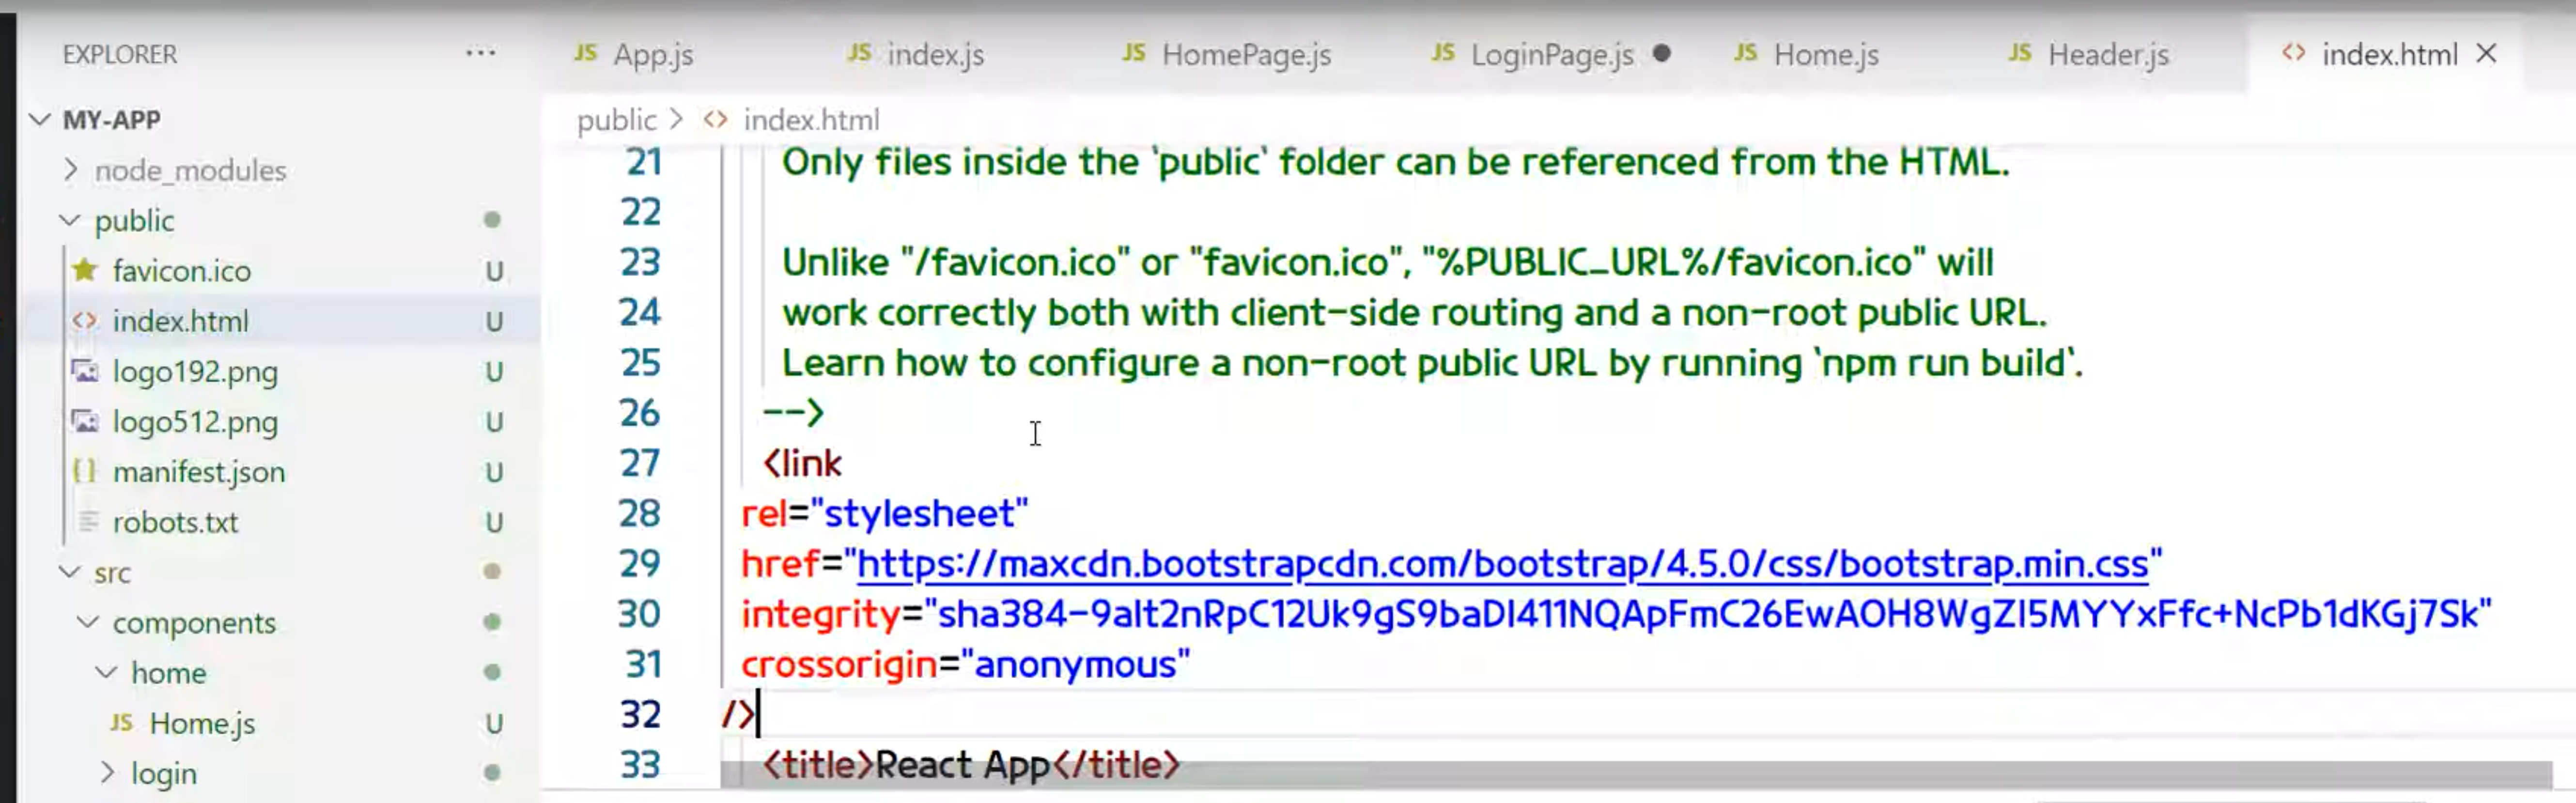Image resolution: width=2576 pixels, height=803 pixels.
Task: Switch to the Header.js tab
Action: point(2108,55)
